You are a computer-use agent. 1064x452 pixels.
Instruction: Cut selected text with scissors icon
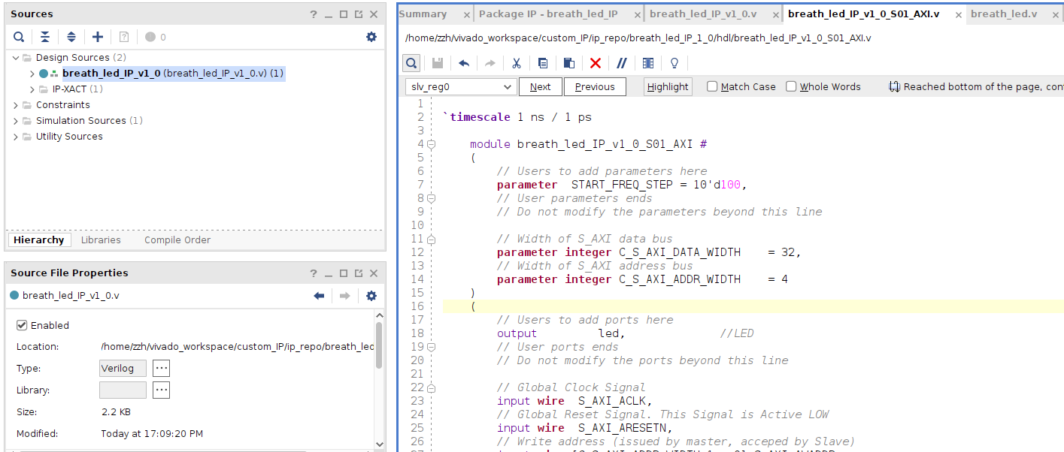click(x=517, y=63)
